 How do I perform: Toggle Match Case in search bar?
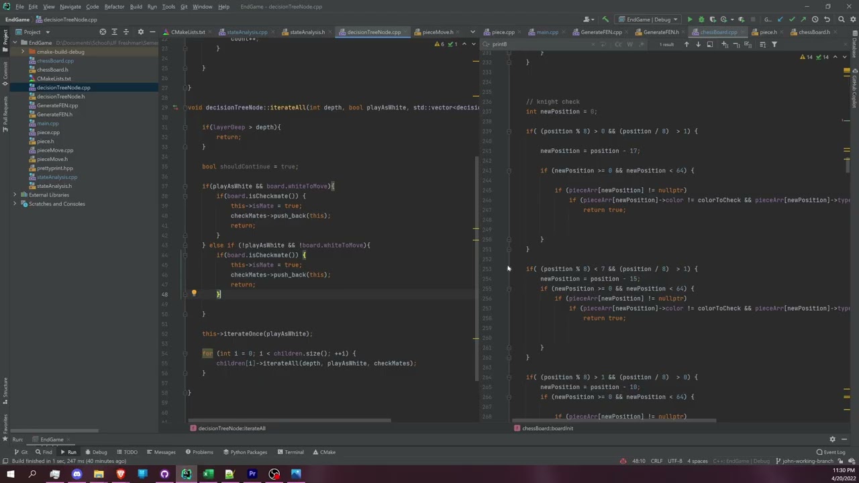(x=619, y=44)
